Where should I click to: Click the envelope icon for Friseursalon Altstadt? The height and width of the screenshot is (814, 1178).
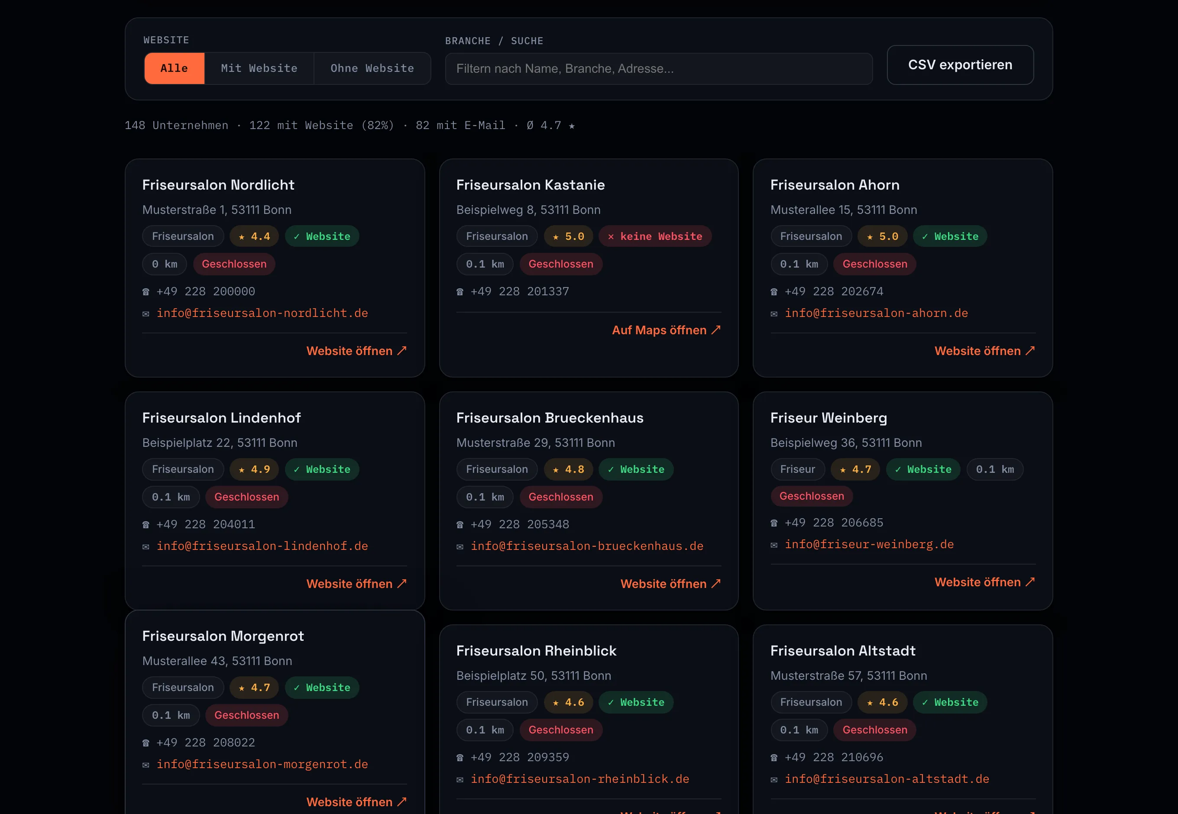pyautogui.click(x=774, y=780)
